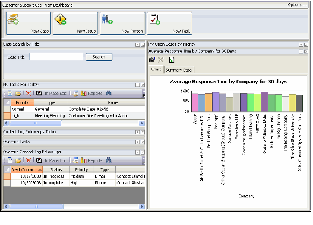Image resolution: width=313 pixels, height=225 pixels.
Task: Click My Tasks scroll right arrow
Action: tap(142, 123)
